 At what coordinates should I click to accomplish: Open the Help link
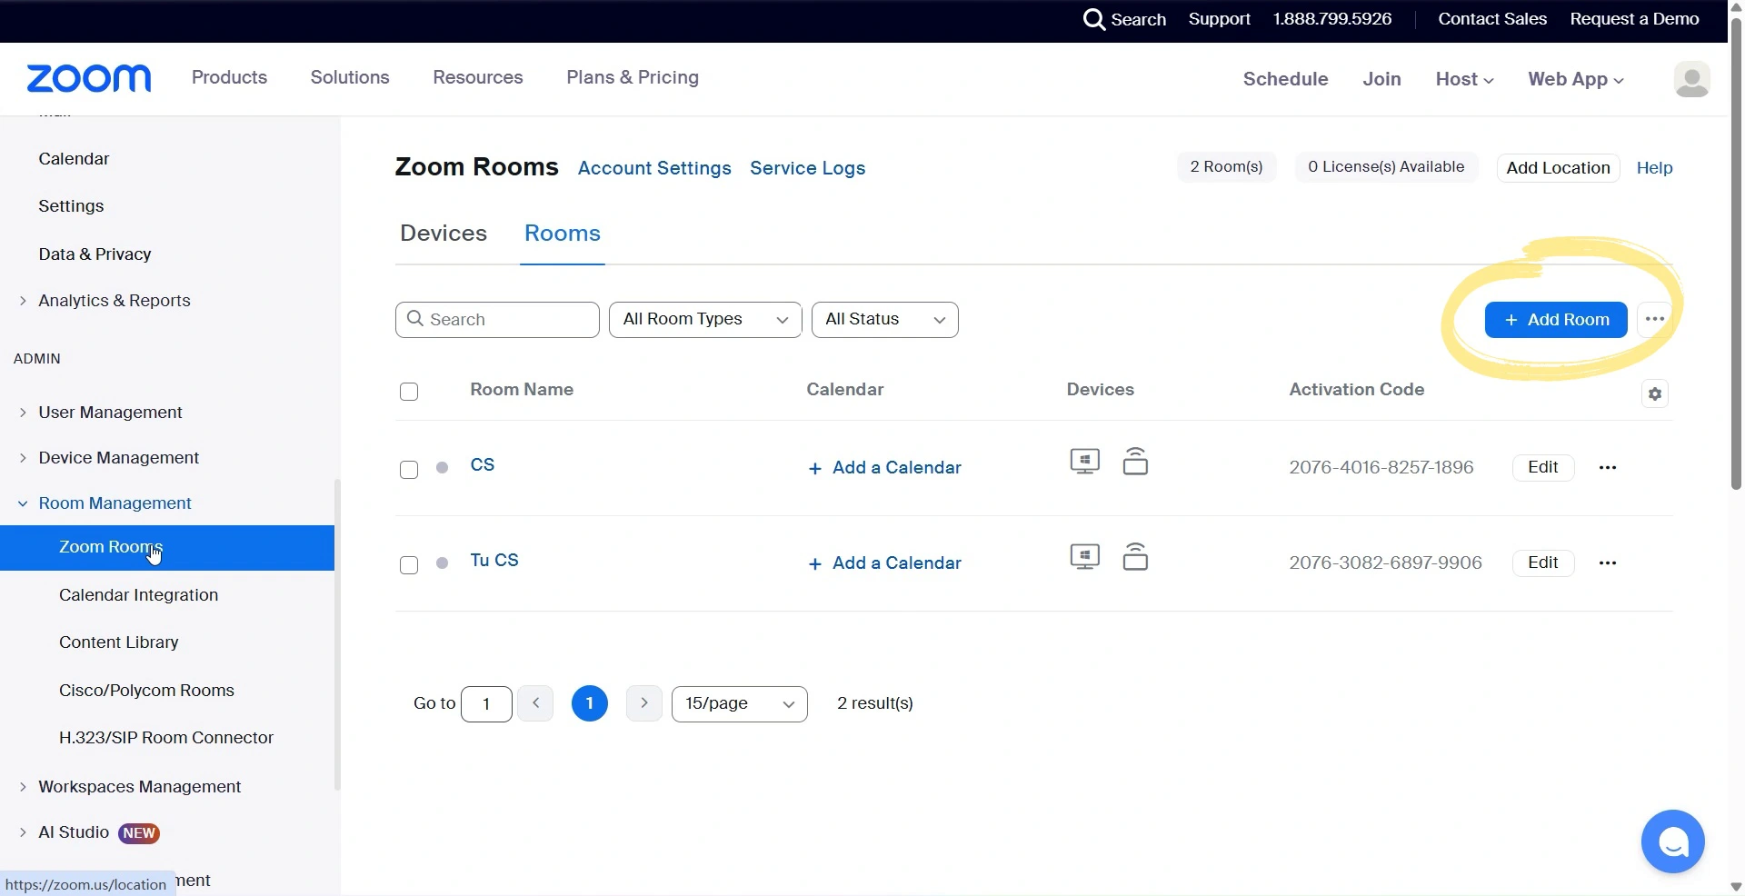click(1654, 168)
